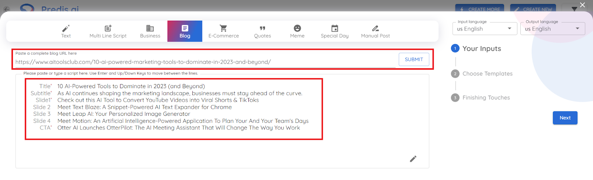Open the Special Day tab
The width and height of the screenshot is (593, 180).
[335, 31]
